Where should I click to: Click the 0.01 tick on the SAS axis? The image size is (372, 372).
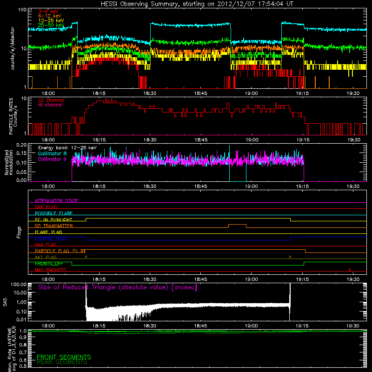21,319
